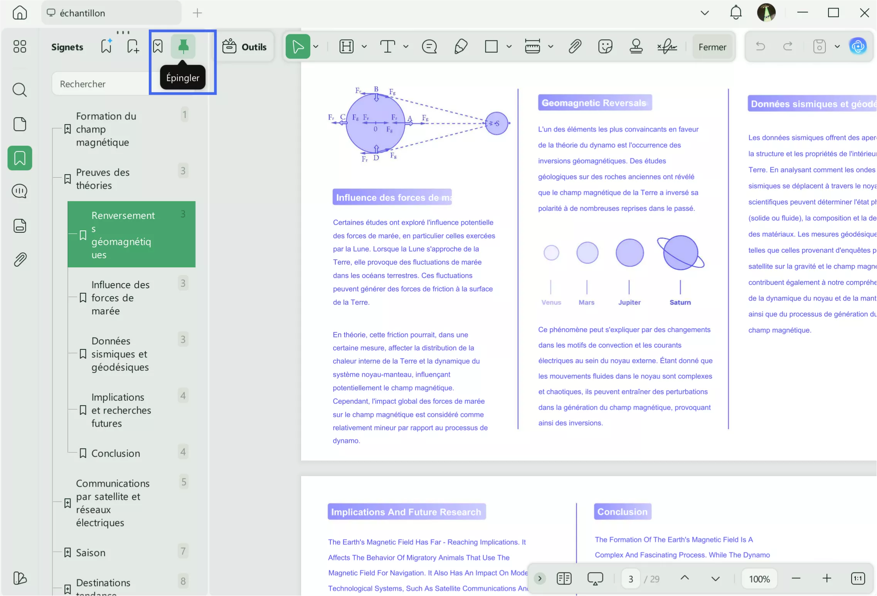Click the paperclip attachment tool in toolbar

(x=574, y=47)
